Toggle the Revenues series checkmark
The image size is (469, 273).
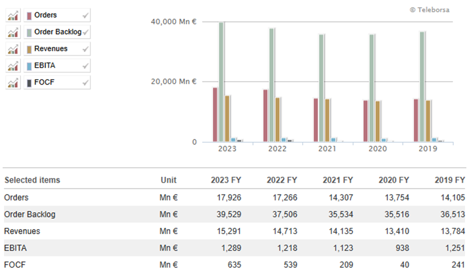click(85, 49)
